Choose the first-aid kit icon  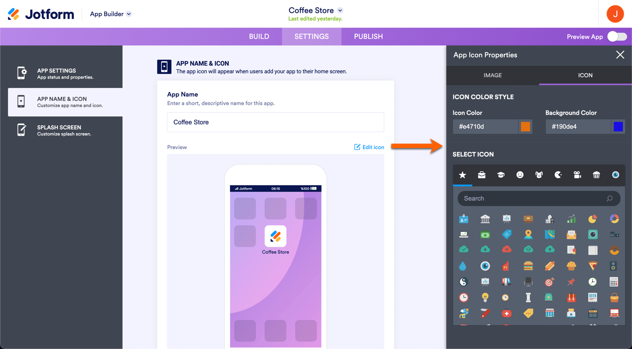point(506,313)
